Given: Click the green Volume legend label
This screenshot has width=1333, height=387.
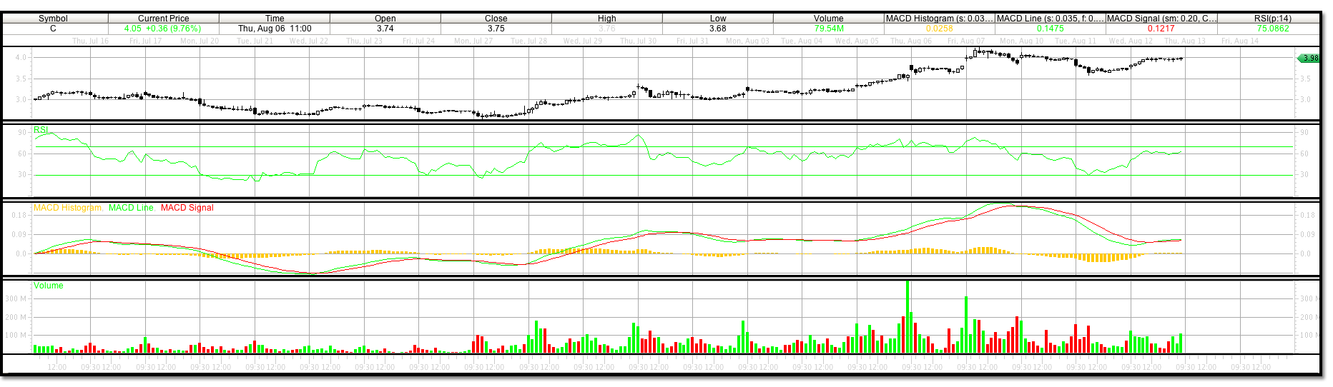Looking at the screenshot, I should coord(48,286).
